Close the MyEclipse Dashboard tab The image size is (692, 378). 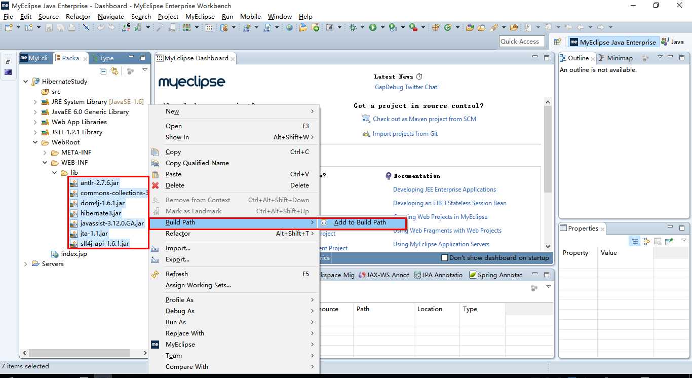(233, 59)
